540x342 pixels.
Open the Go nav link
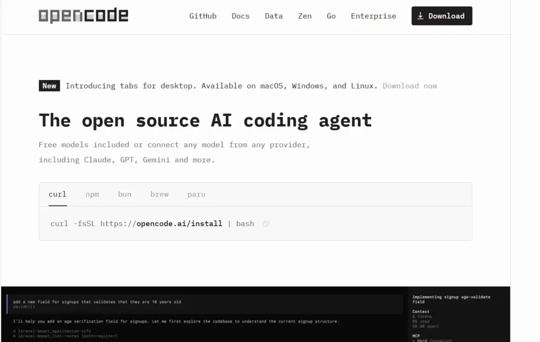(331, 16)
